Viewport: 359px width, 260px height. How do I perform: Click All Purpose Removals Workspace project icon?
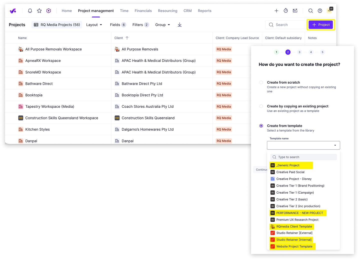(21, 49)
